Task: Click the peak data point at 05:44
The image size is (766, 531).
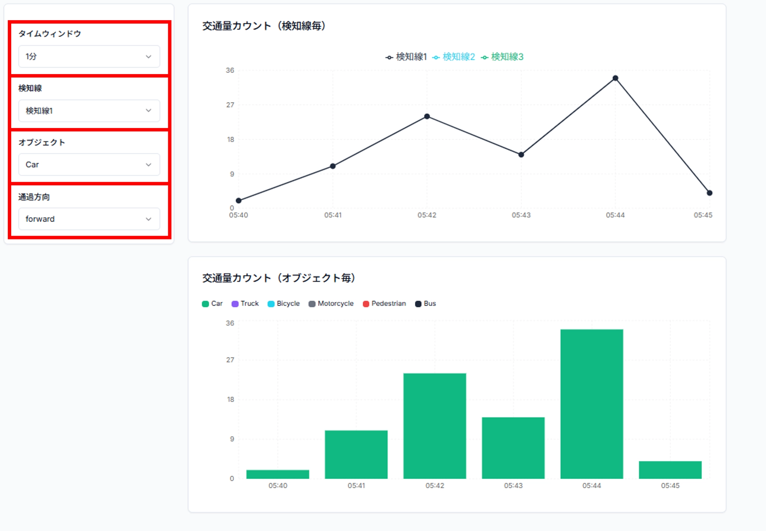Action: tap(615, 78)
